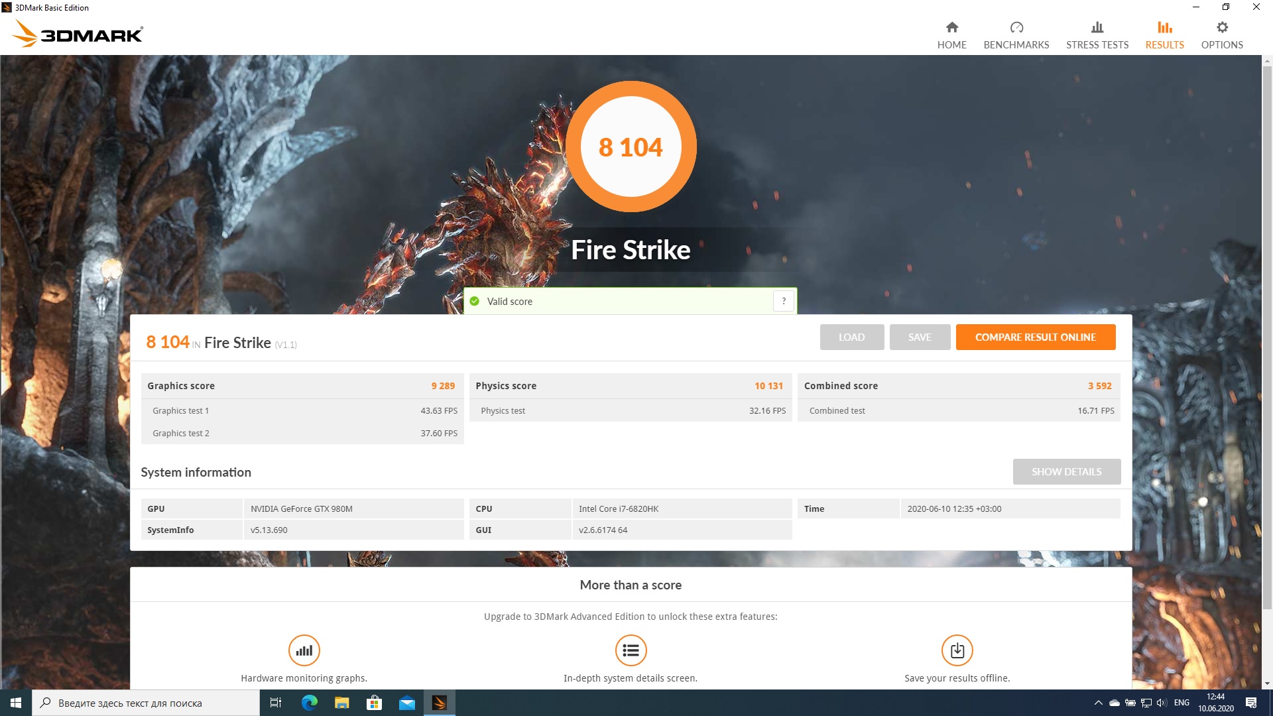Click the Time value 2020-06-10 12:35
Screen dimensions: 1273x716
click(x=954, y=508)
